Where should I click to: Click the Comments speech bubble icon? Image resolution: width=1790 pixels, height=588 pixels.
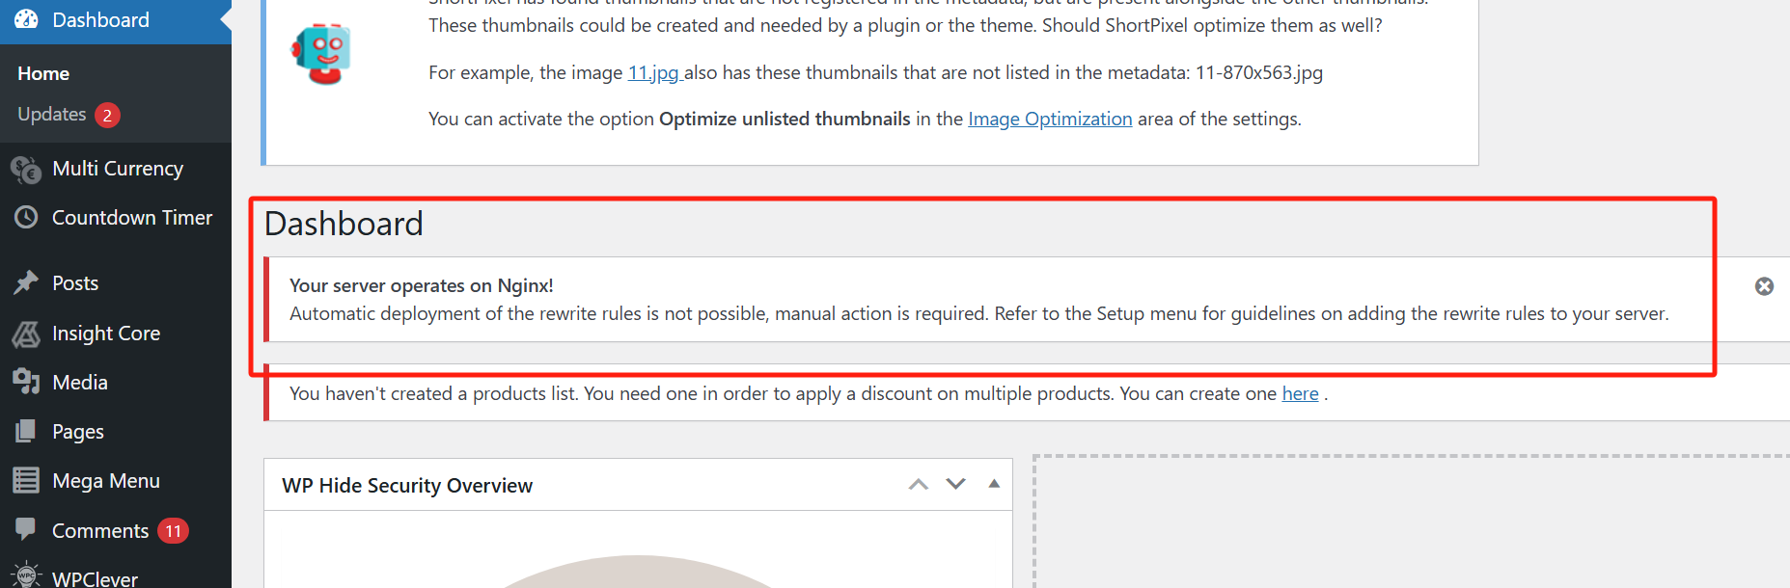tap(26, 529)
